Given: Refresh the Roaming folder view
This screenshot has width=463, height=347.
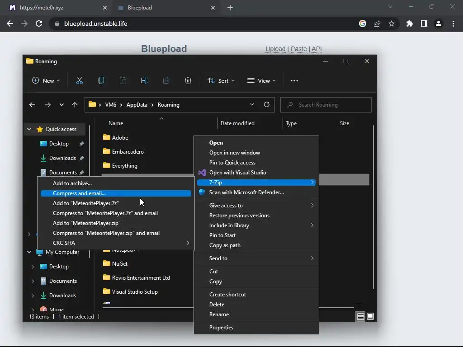Looking at the screenshot, I should (267, 104).
